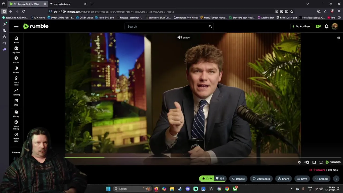Viewport: 343px width, 193px height.
Task: Show more bookmarks chevron
Action: pyautogui.click(x=339, y=18)
